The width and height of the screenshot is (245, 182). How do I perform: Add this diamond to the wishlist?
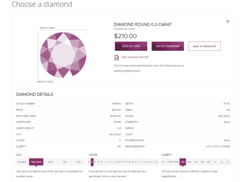[204, 46]
